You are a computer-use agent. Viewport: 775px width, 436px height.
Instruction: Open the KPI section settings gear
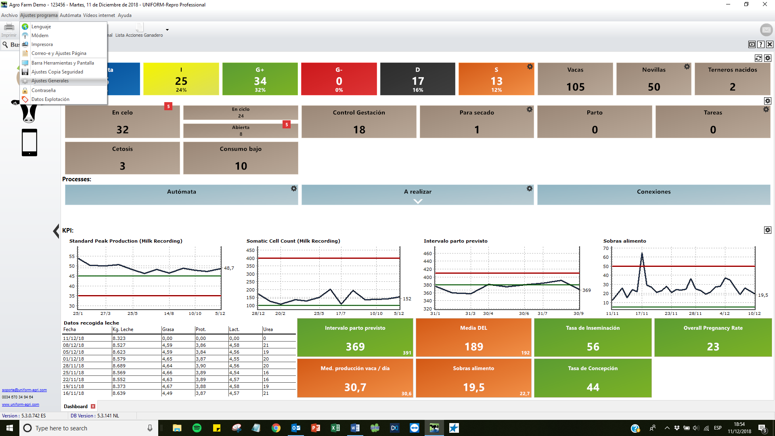point(768,230)
